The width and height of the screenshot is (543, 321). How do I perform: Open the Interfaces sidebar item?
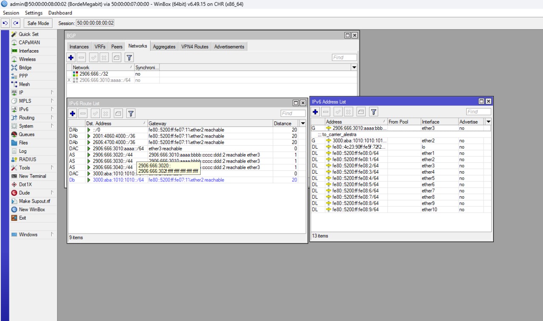coord(28,51)
